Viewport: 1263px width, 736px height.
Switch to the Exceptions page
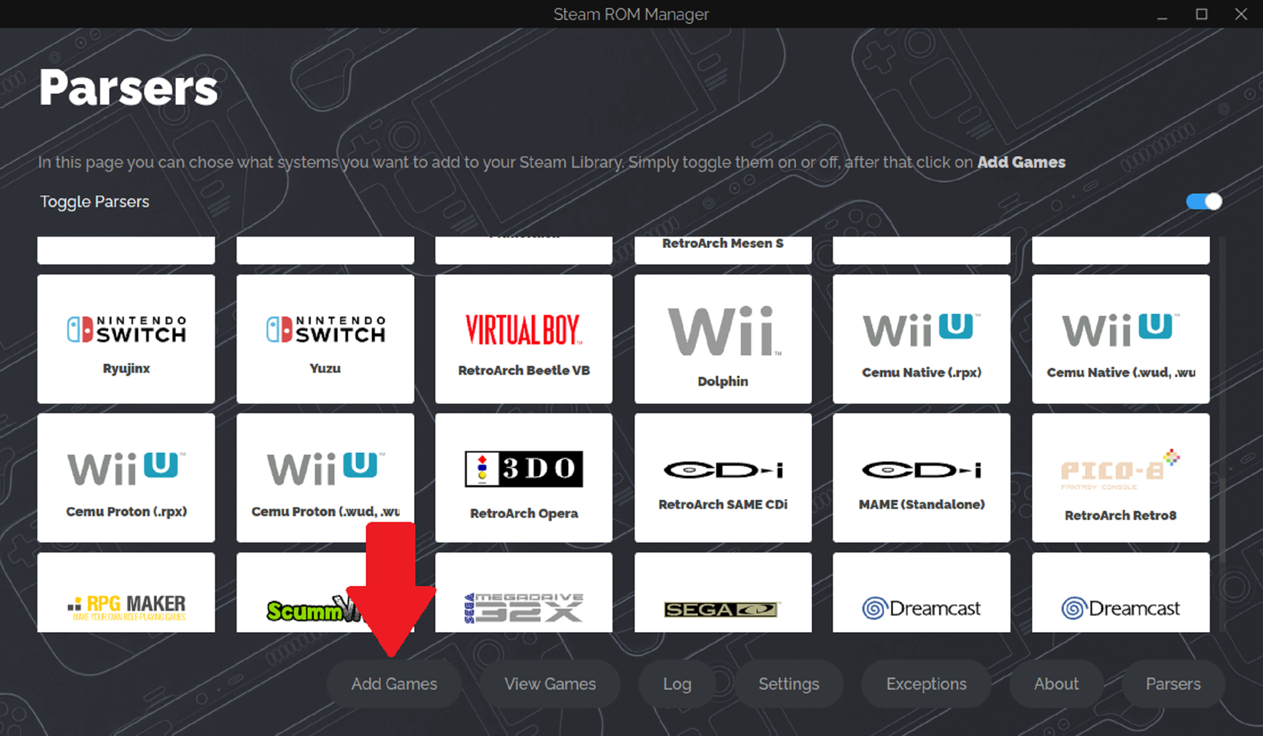click(x=926, y=683)
